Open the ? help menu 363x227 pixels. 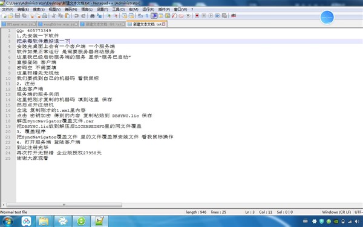pos(192,9)
